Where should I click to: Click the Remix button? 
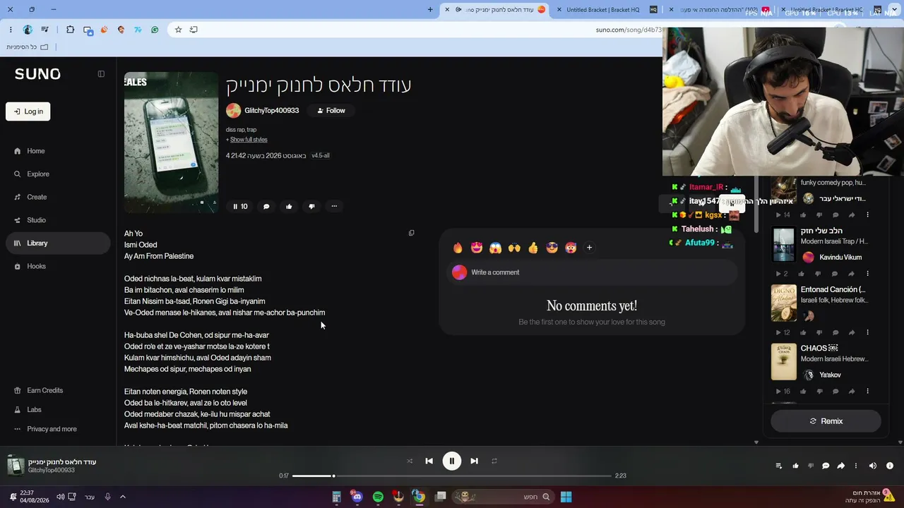coord(826,421)
